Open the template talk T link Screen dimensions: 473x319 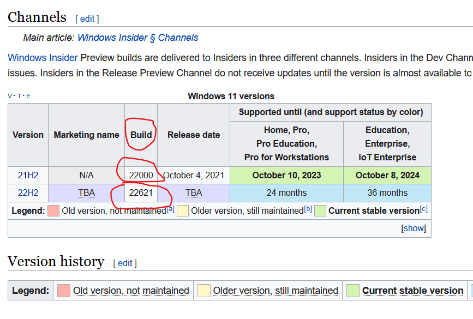click(x=19, y=96)
